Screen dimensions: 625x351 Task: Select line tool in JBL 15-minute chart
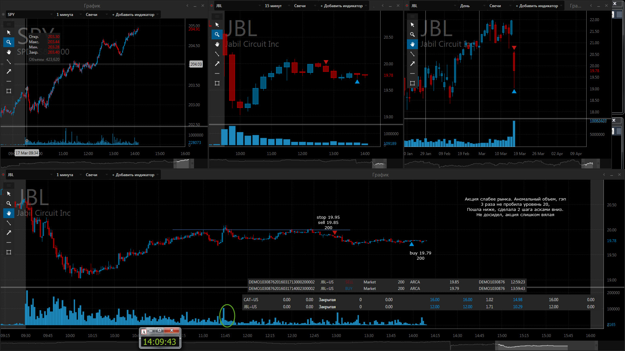[x=217, y=54]
